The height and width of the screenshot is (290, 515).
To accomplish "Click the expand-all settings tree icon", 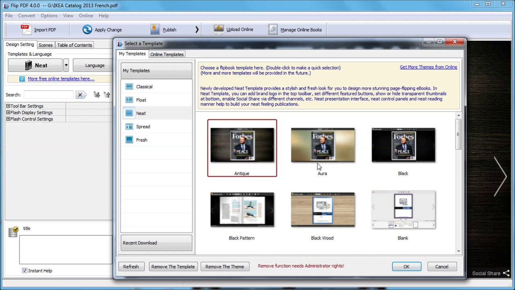I will pyautogui.click(x=97, y=95).
